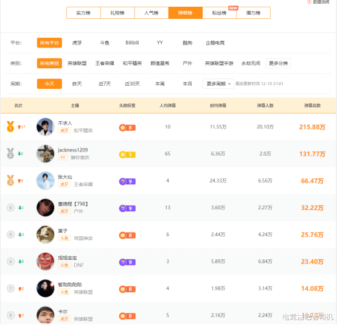Viewport: 337px width, 325px height.
Task: Select 近7天 period filter
Action: point(105,83)
